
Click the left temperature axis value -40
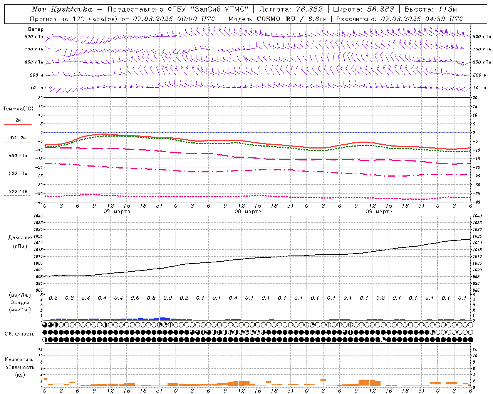39,202
